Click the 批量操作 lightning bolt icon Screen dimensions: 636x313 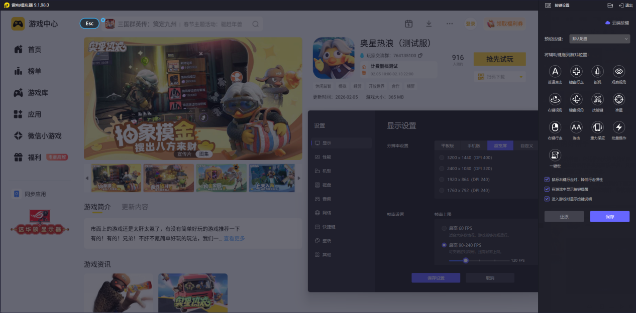[619, 127]
